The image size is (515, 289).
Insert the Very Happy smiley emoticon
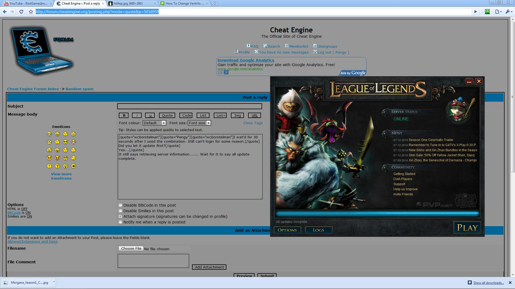[x=49, y=134]
